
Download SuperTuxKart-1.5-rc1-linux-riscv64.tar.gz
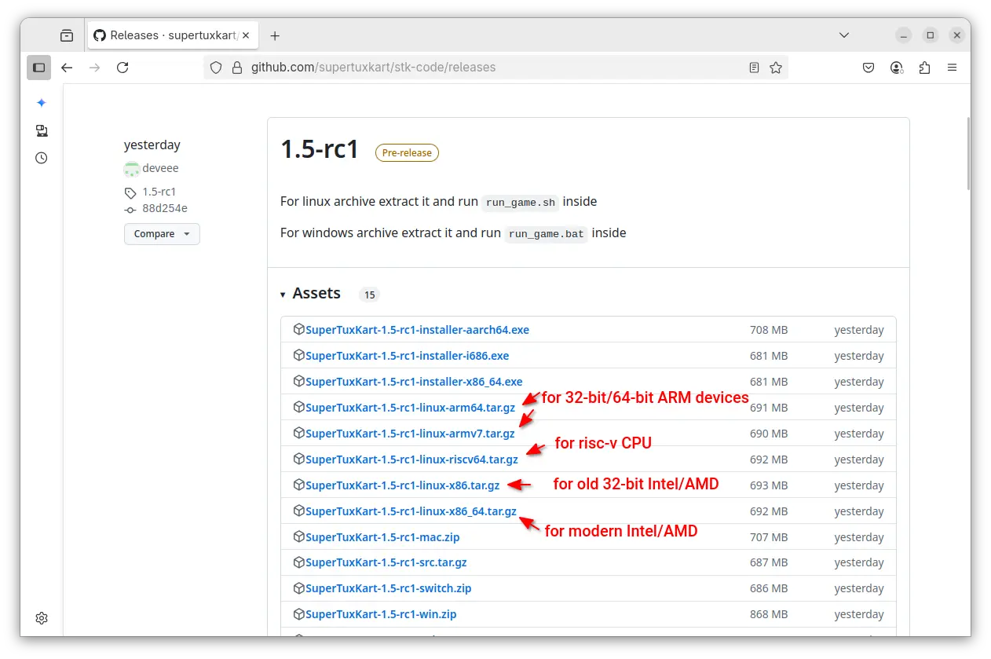411,459
